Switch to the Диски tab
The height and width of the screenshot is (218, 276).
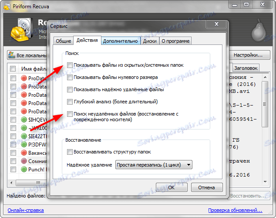(150, 41)
